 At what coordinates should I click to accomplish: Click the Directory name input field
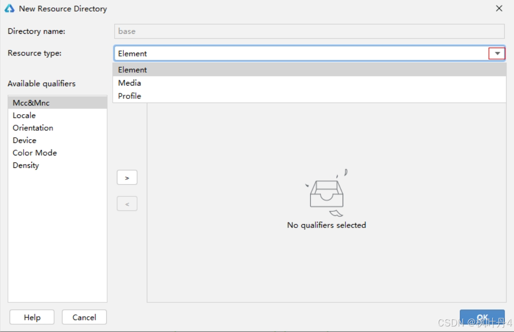309,31
